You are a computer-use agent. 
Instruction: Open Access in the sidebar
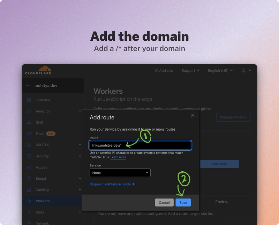(41, 167)
